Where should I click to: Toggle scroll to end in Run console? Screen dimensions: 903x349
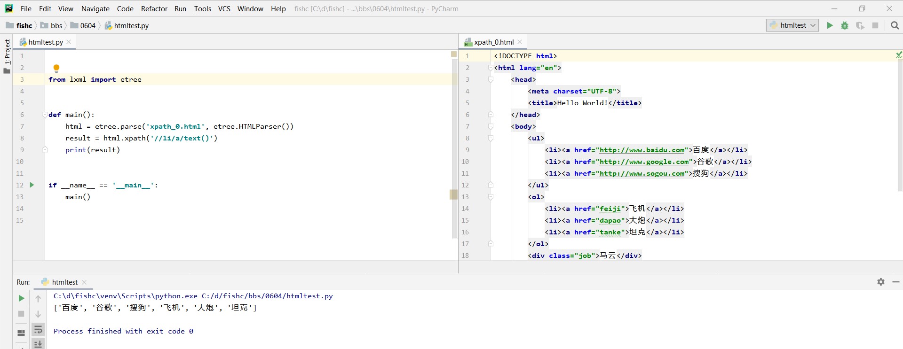pyautogui.click(x=38, y=344)
